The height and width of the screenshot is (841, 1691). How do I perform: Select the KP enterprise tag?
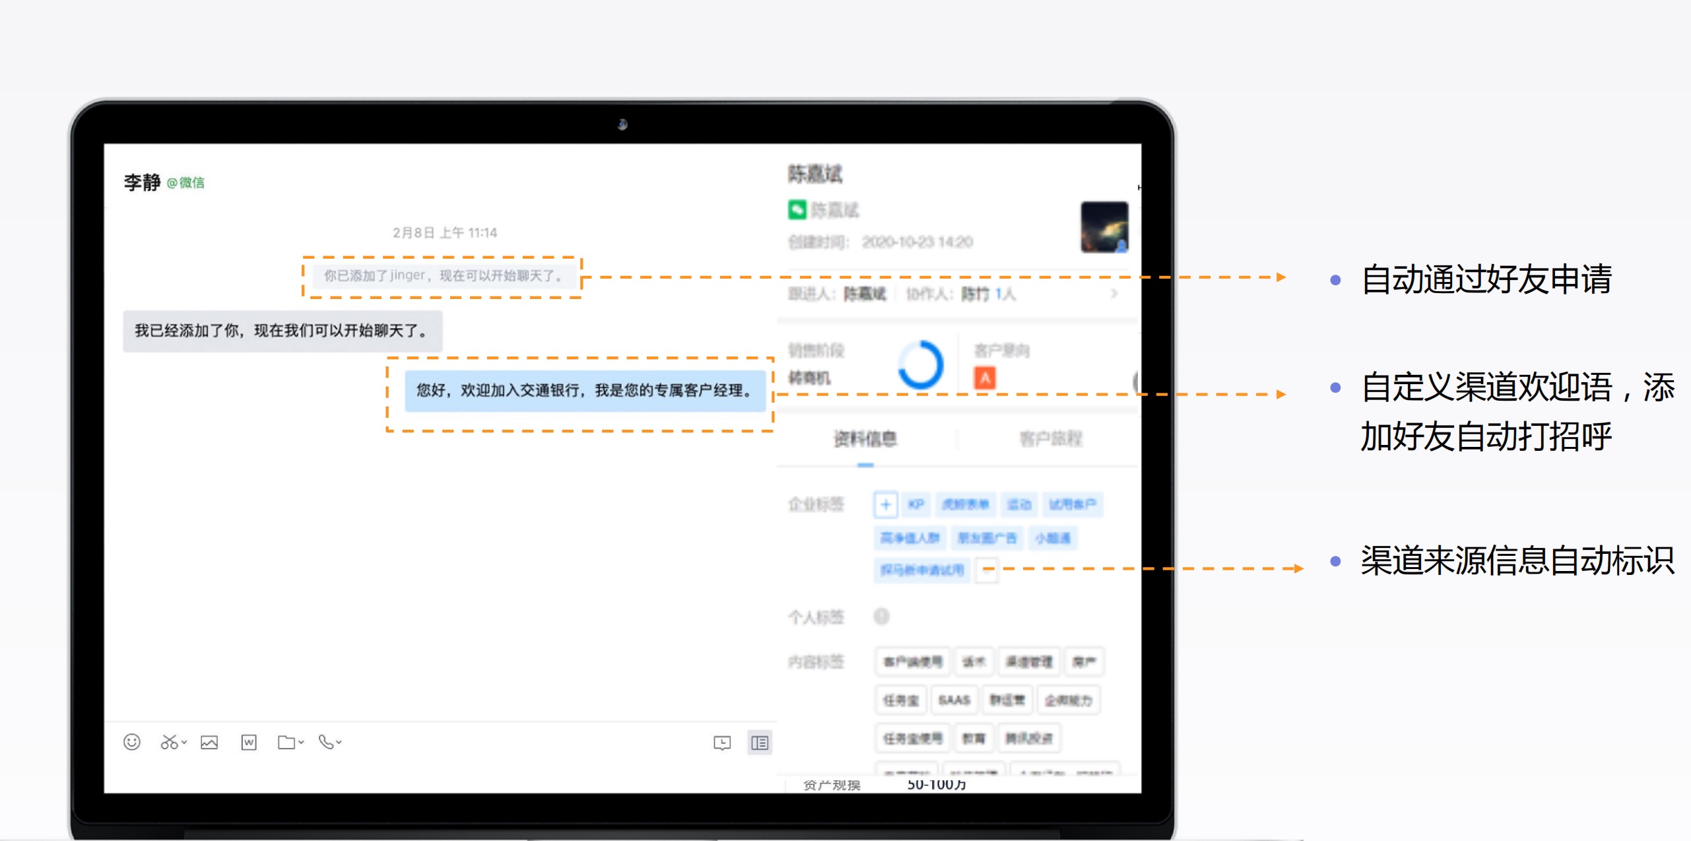[x=916, y=504]
